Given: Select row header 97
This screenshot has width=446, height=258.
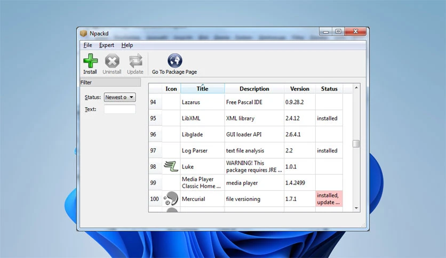Looking at the screenshot, I should 155,150.
